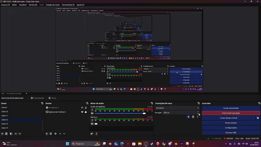Undock the Fontes panel
The height and width of the screenshot is (147, 261).
coord(87,103)
